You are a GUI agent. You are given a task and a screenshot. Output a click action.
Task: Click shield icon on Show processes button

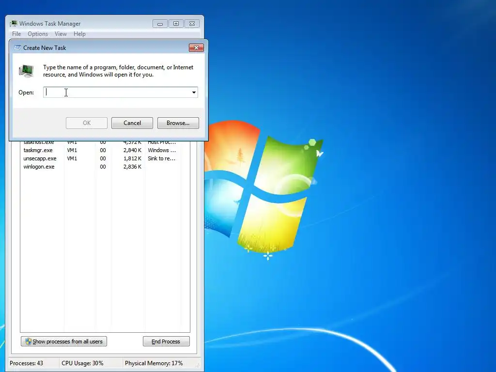click(x=28, y=341)
